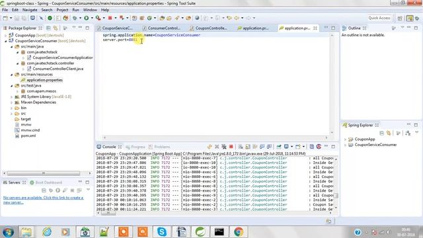Open the Run button dropdown arrow
This screenshot has height=238, width=423.
click(x=92, y=18)
